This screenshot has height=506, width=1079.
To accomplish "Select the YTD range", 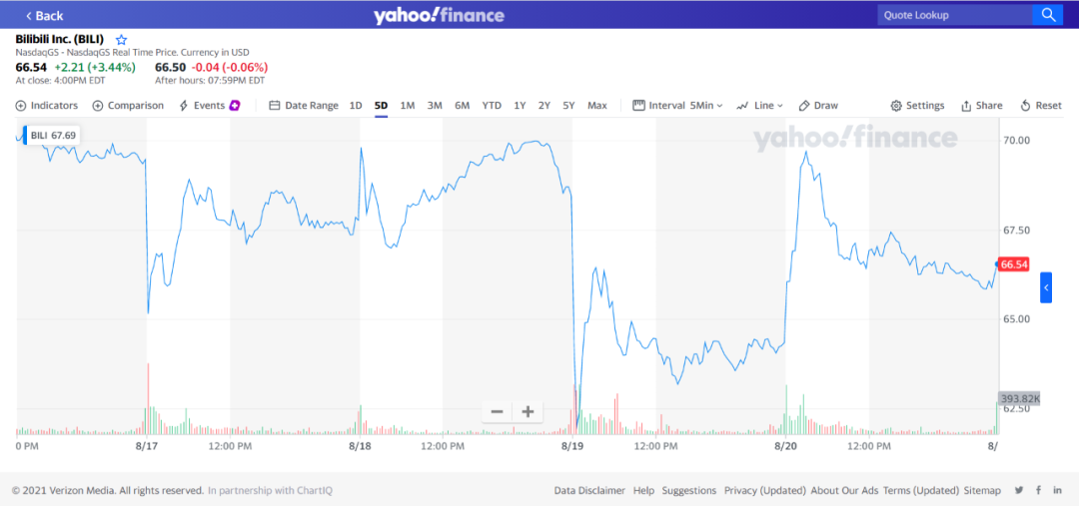I will tap(492, 106).
